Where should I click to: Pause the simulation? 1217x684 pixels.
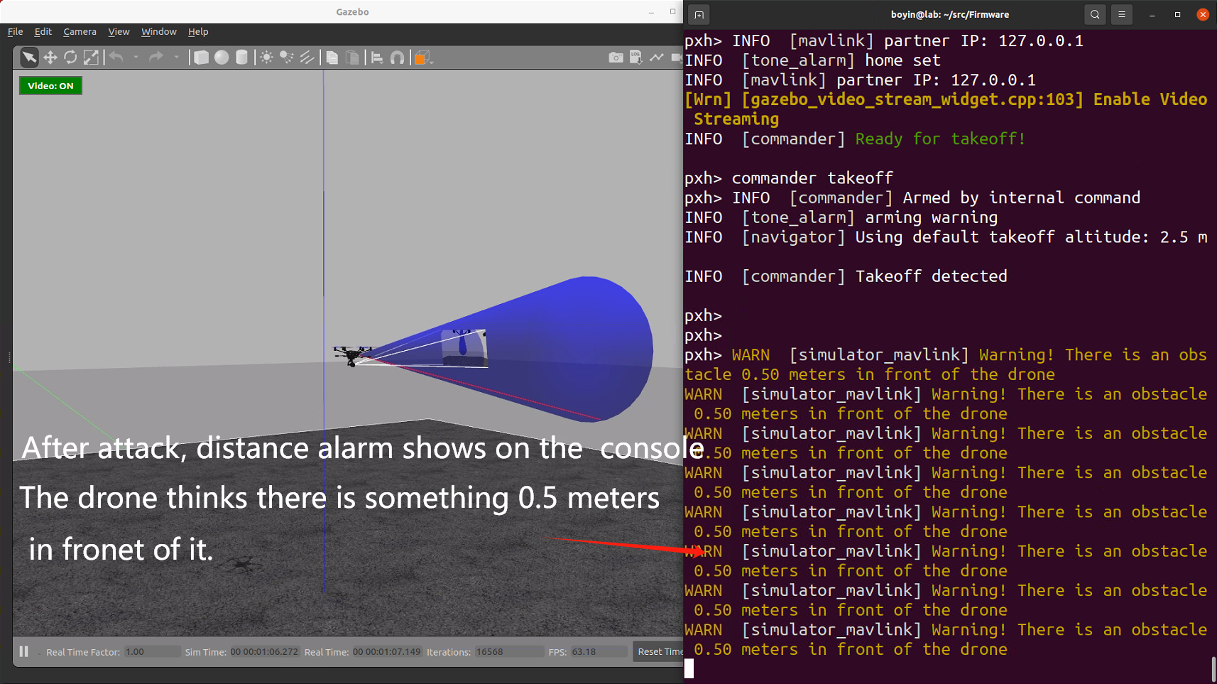24,651
